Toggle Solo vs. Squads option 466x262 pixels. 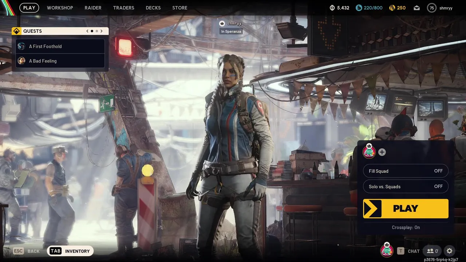click(x=406, y=186)
